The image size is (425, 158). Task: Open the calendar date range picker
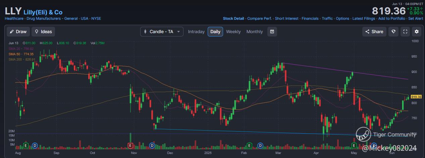[272, 31]
